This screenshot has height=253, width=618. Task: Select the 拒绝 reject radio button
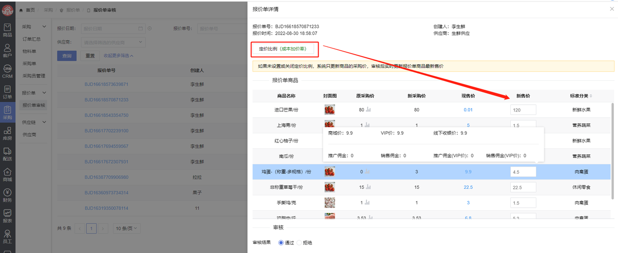[299, 242]
